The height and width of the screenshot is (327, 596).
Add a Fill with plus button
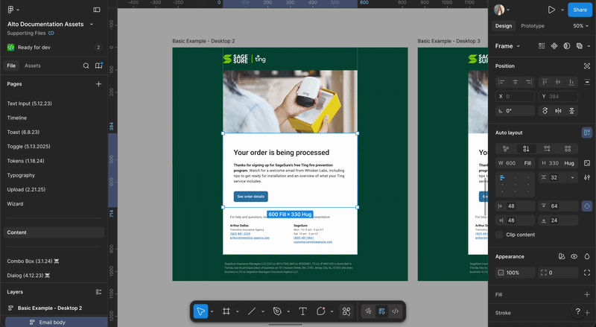[x=587, y=295]
